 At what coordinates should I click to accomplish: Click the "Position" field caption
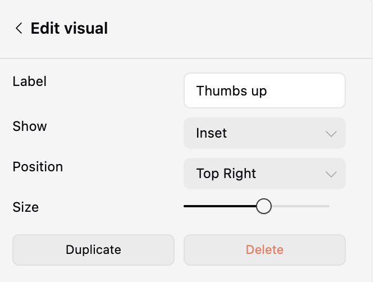[38, 167]
